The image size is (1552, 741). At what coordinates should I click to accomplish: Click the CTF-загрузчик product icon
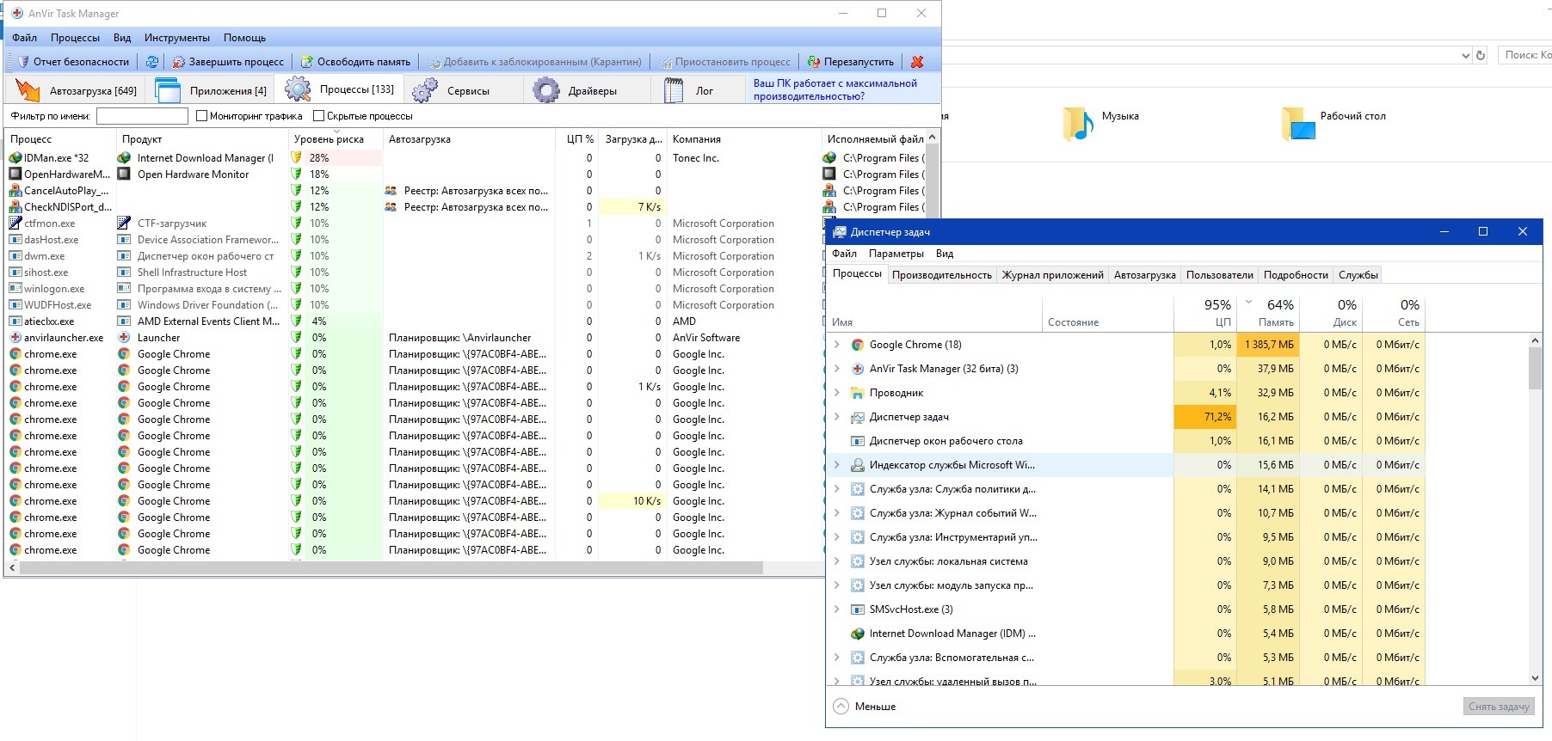coord(124,224)
